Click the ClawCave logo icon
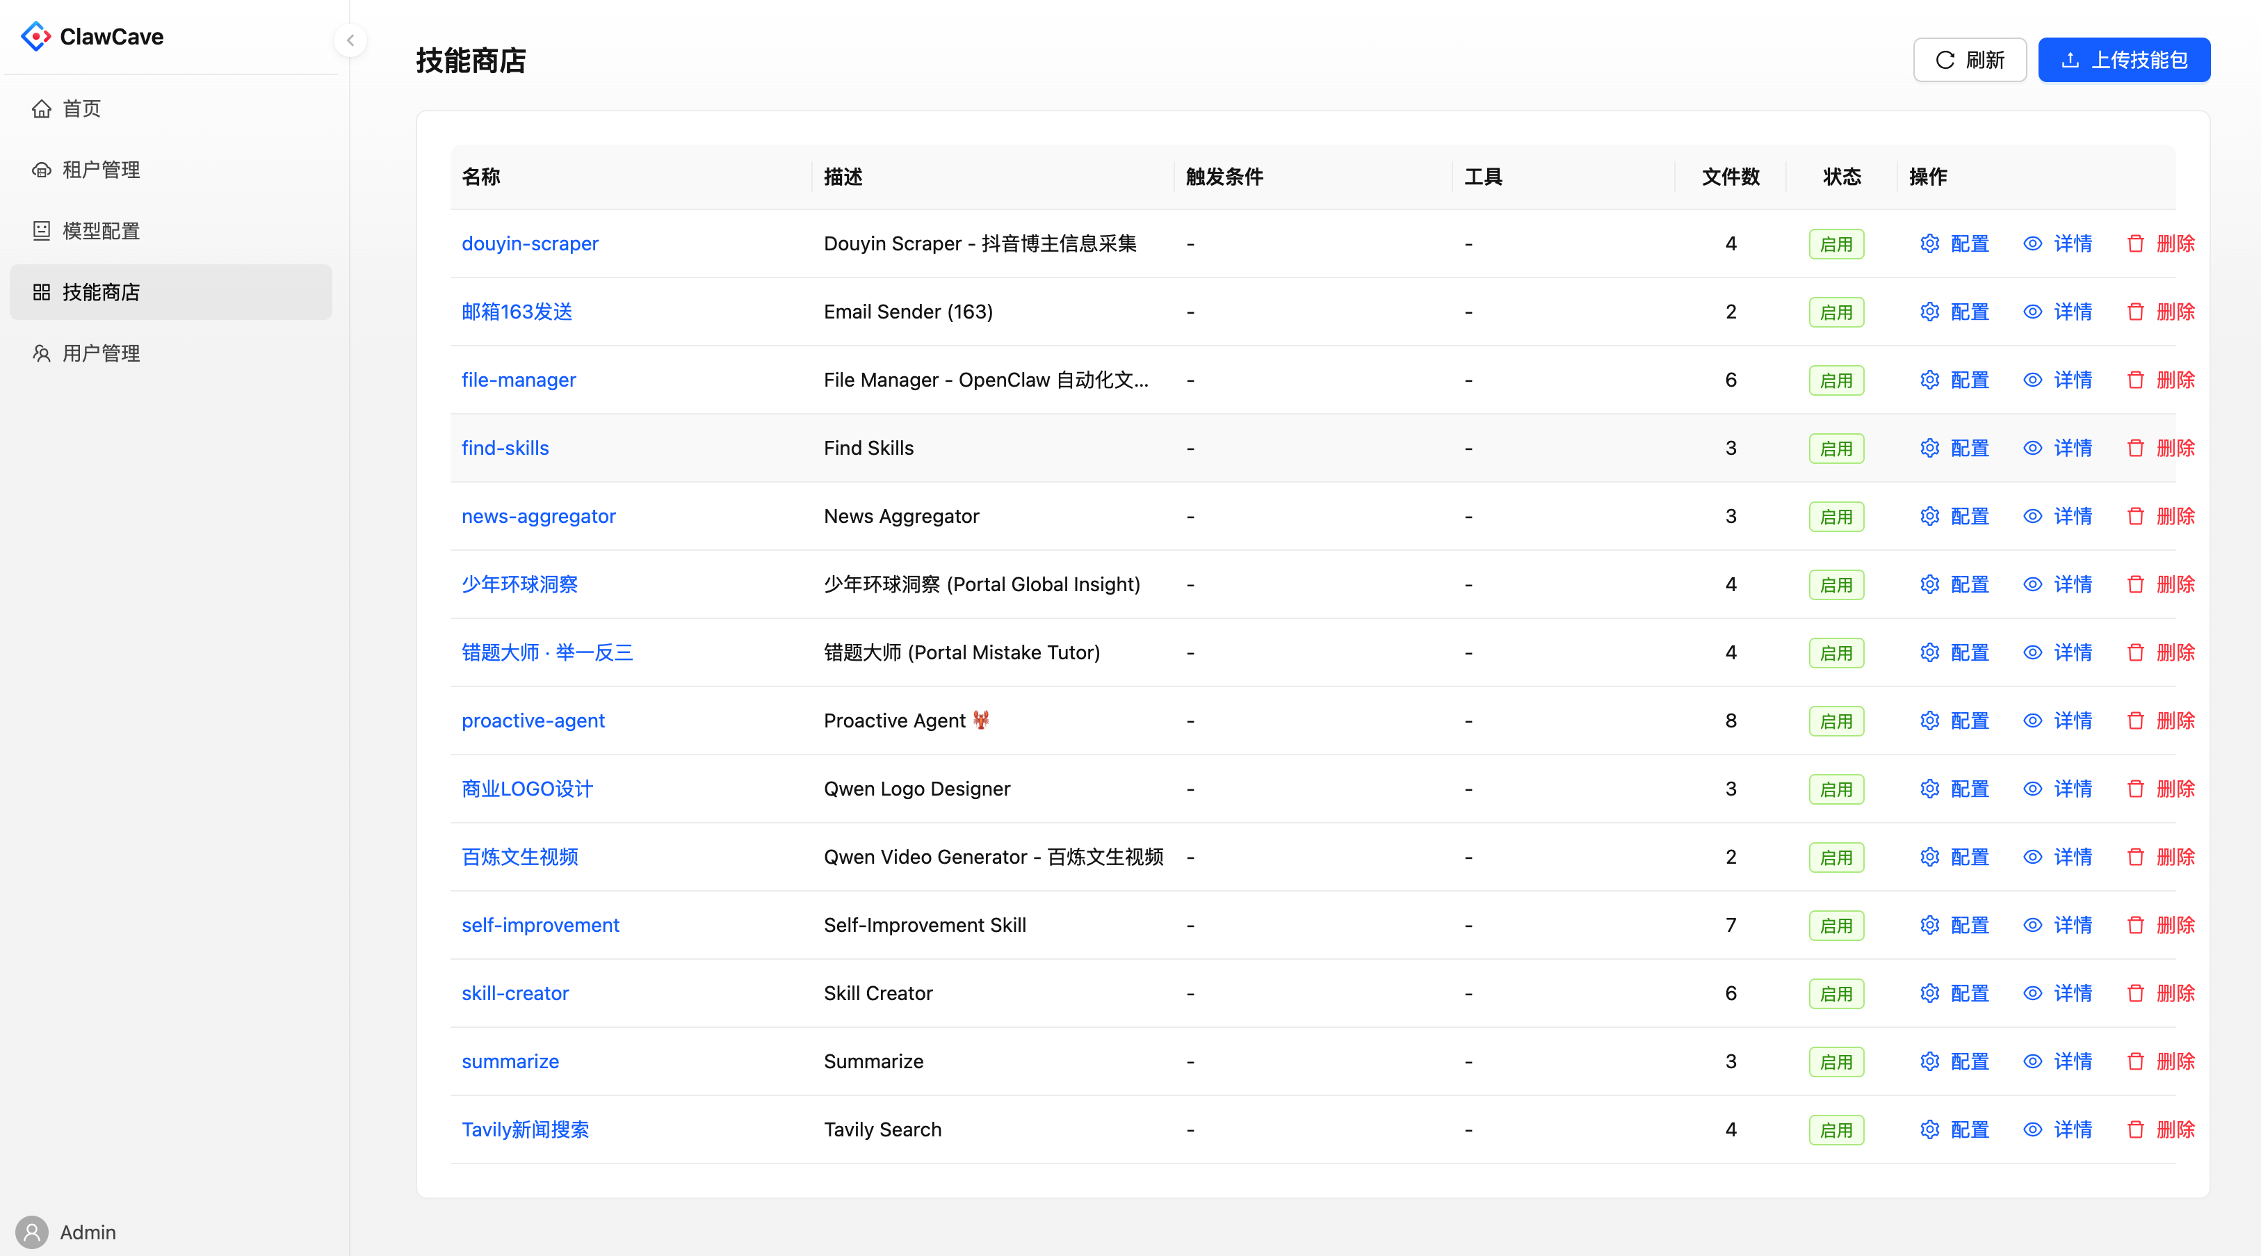This screenshot has height=1256, width=2261. (x=35, y=37)
